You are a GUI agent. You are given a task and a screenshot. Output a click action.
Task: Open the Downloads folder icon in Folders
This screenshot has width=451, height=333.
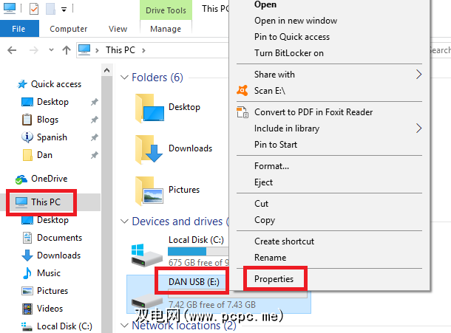pyautogui.click(x=149, y=149)
